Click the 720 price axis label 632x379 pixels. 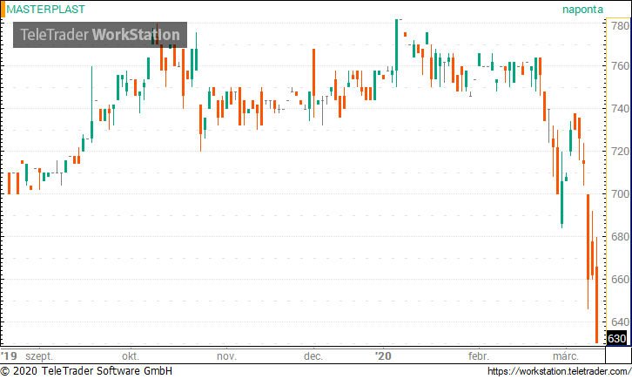(621, 152)
